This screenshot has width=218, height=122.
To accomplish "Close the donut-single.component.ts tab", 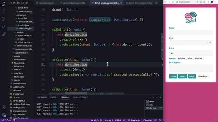I will point(121,3).
